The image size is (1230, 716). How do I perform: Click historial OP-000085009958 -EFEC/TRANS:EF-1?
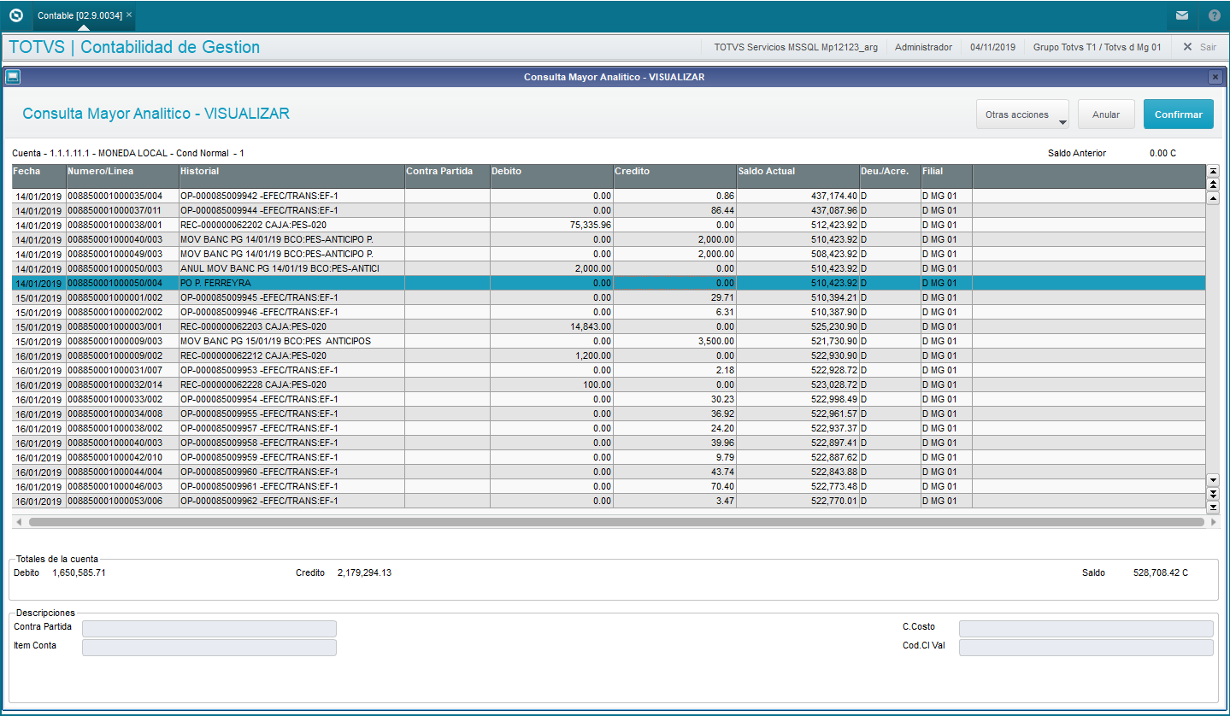pyautogui.click(x=259, y=443)
